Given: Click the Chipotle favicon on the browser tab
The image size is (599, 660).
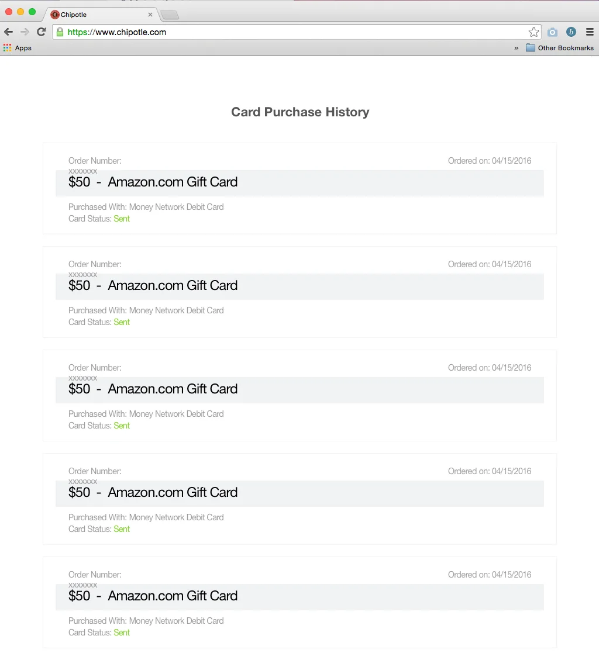Looking at the screenshot, I should point(55,15).
